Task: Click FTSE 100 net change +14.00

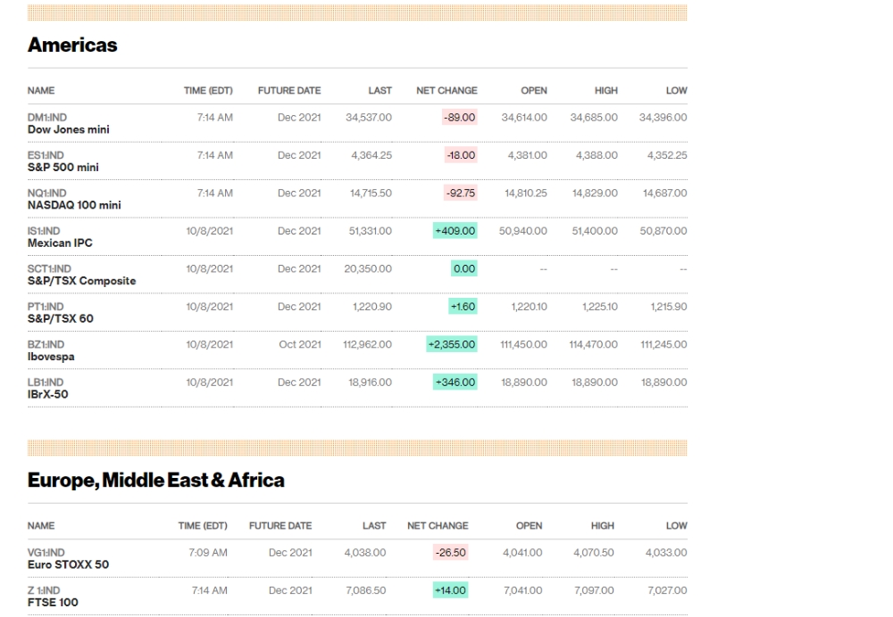Action: [450, 590]
